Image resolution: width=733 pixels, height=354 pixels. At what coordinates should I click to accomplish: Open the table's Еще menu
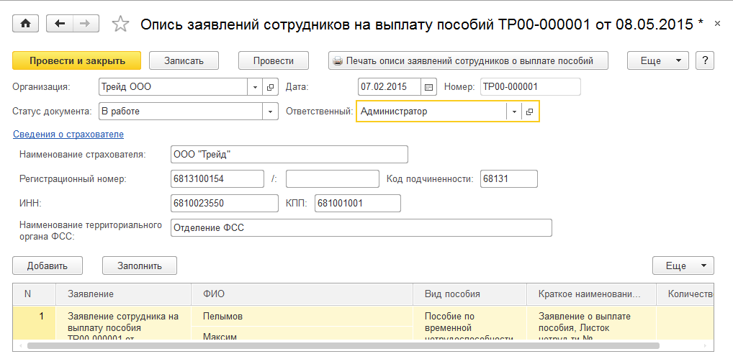point(683,265)
